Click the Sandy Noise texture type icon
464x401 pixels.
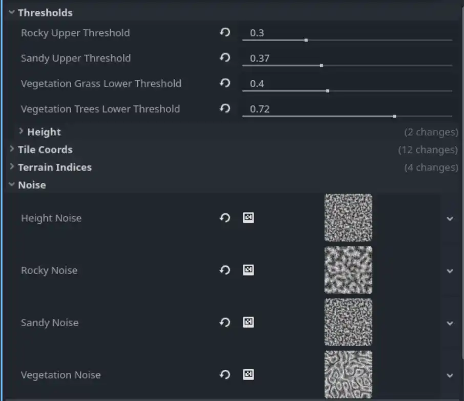pos(248,322)
